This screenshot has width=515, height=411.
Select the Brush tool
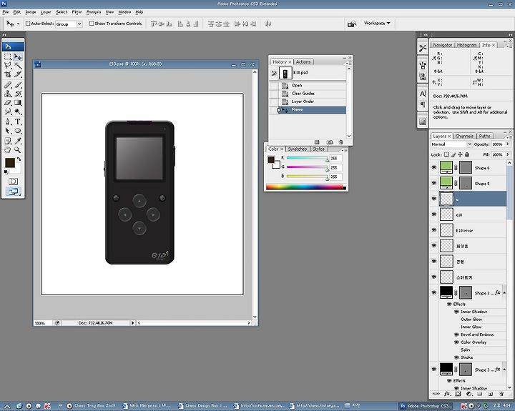tap(18, 85)
